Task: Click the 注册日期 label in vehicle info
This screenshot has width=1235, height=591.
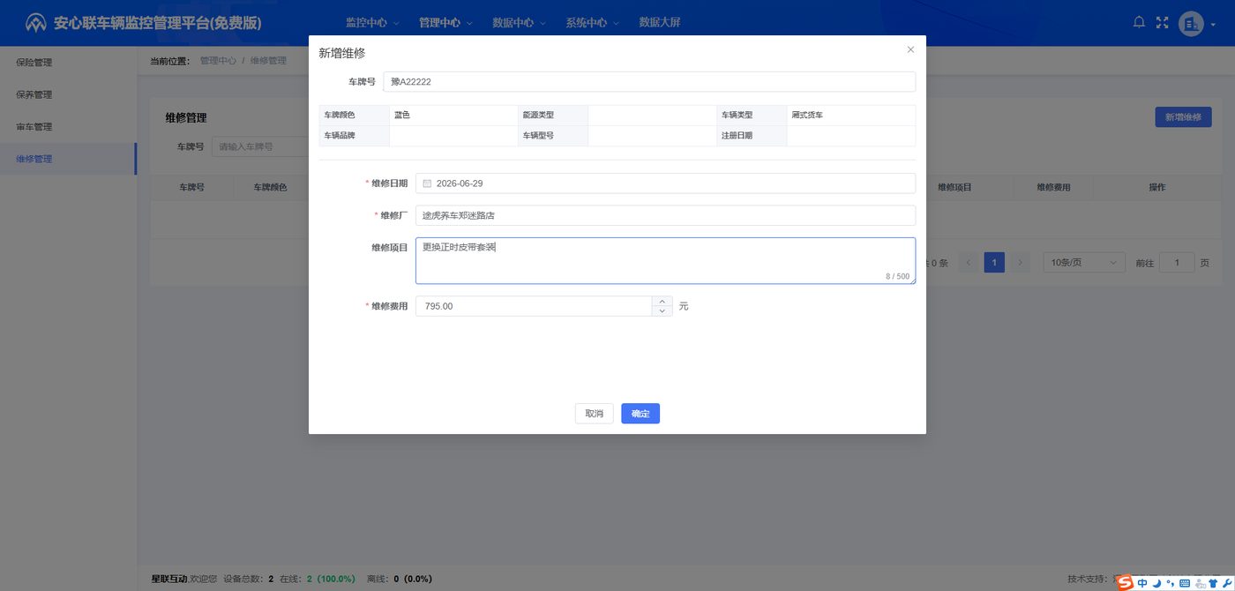Action: (737, 136)
